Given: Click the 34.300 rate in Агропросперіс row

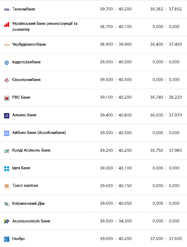Looking at the screenshot, I should coord(125,221).
